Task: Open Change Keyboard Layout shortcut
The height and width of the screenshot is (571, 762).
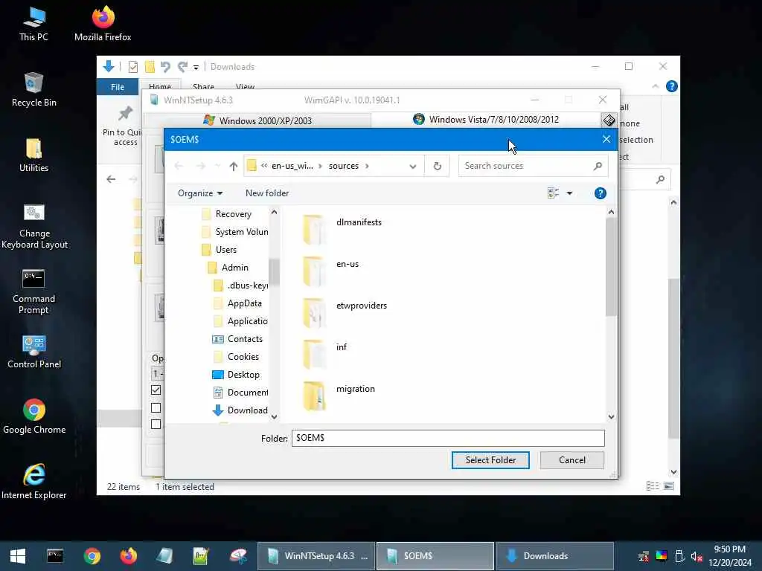Action: tap(34, 227)
